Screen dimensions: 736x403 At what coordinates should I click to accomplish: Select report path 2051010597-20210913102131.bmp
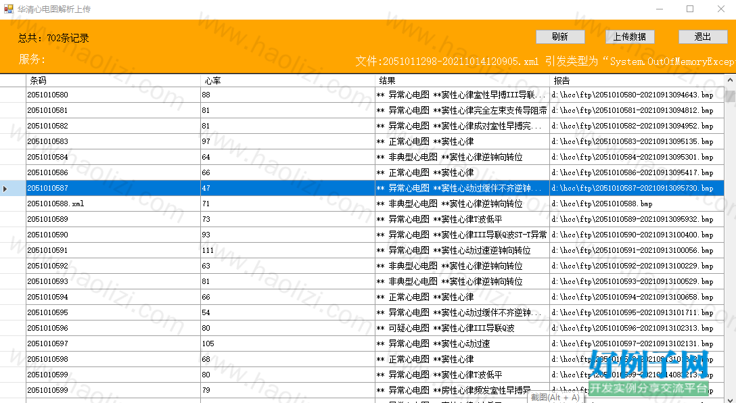[637, 343]
